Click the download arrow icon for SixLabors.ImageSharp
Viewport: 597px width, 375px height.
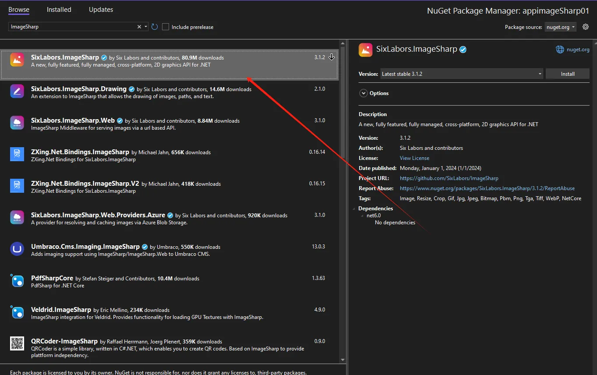pos(332,57)
